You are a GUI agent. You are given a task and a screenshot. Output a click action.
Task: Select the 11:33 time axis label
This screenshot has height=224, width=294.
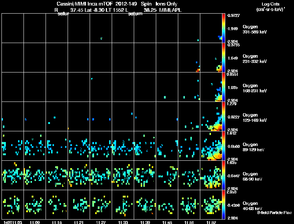123,222
